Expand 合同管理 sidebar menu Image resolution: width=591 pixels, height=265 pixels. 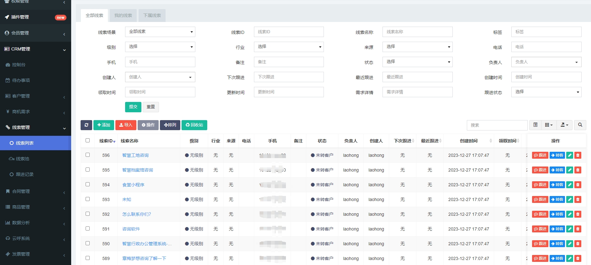35,191
